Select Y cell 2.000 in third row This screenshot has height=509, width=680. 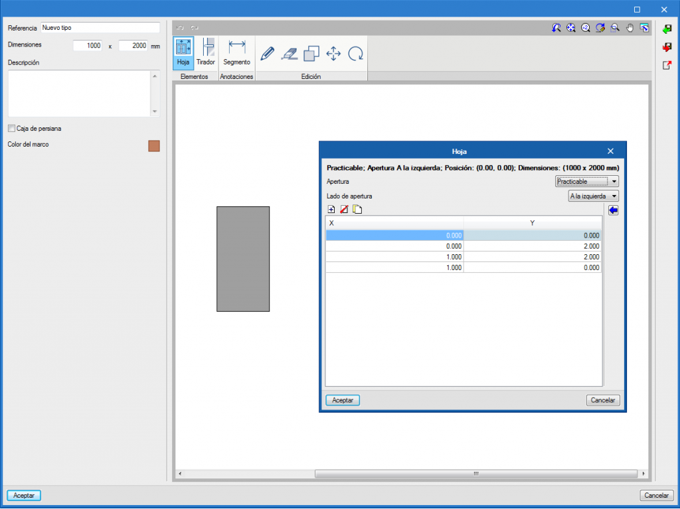[533, 257]
